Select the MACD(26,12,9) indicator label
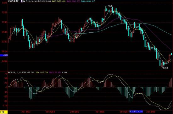This screenshot has height=114, width=173. (15, 73)
